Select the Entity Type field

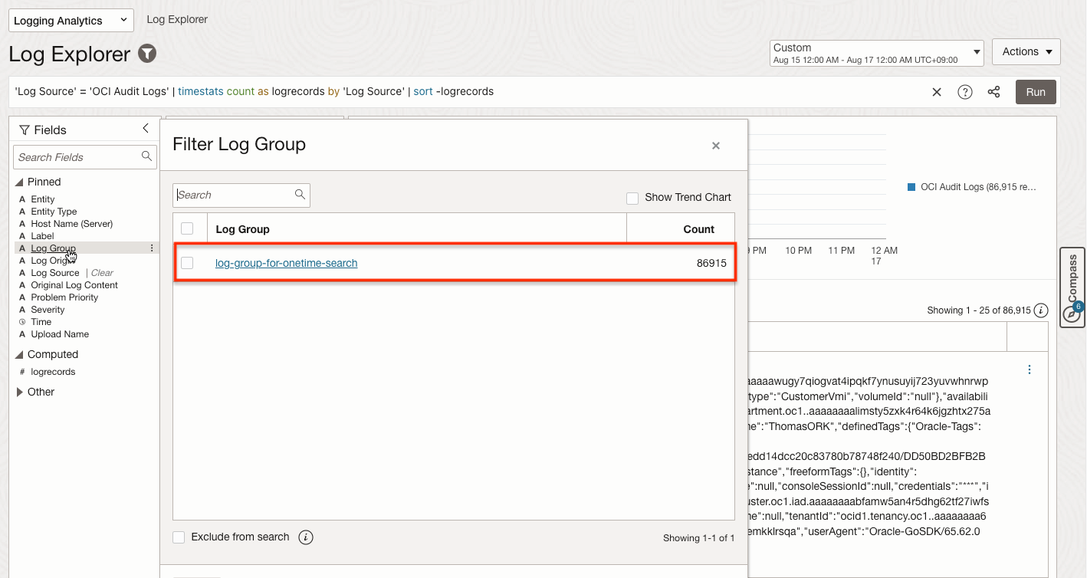coord(54,212)
